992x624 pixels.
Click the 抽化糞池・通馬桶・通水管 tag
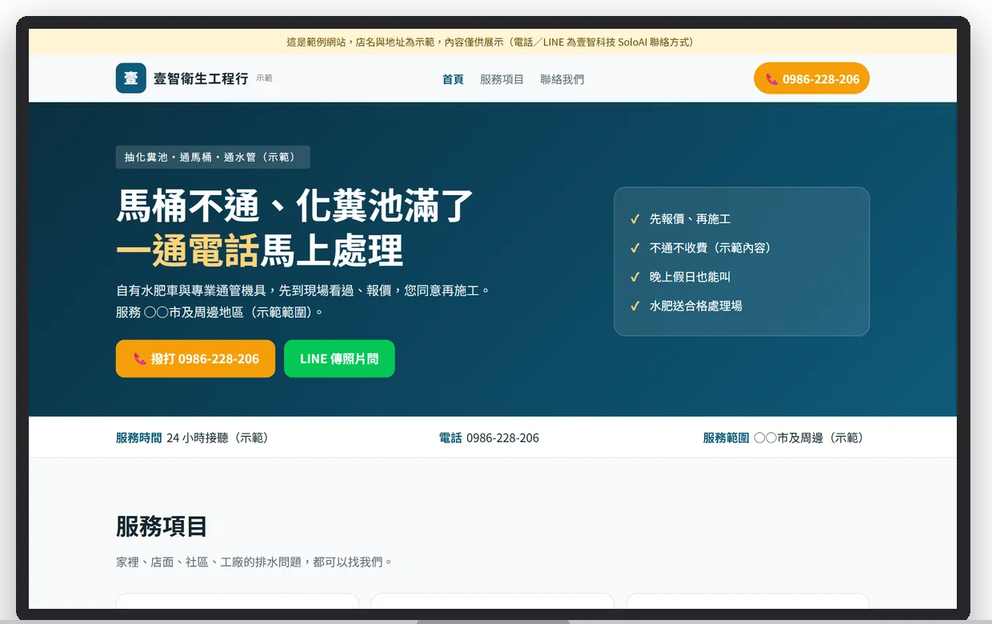coord(213,157)
